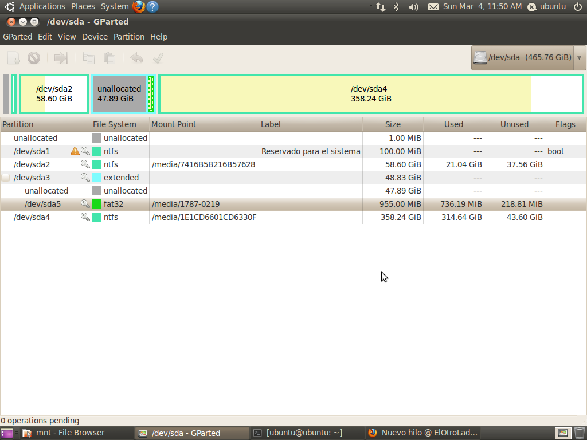Click the Undo last operation icon

pyautogui.click(x=136, y=58)
